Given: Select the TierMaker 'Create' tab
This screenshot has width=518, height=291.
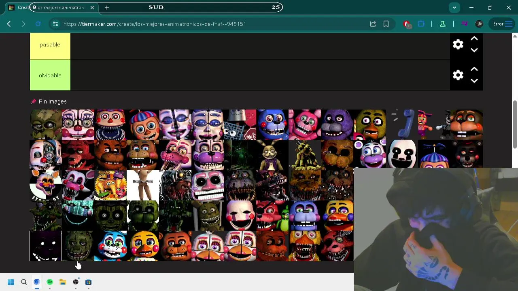Looking at the screenshot, I should (x=52, y=7).
